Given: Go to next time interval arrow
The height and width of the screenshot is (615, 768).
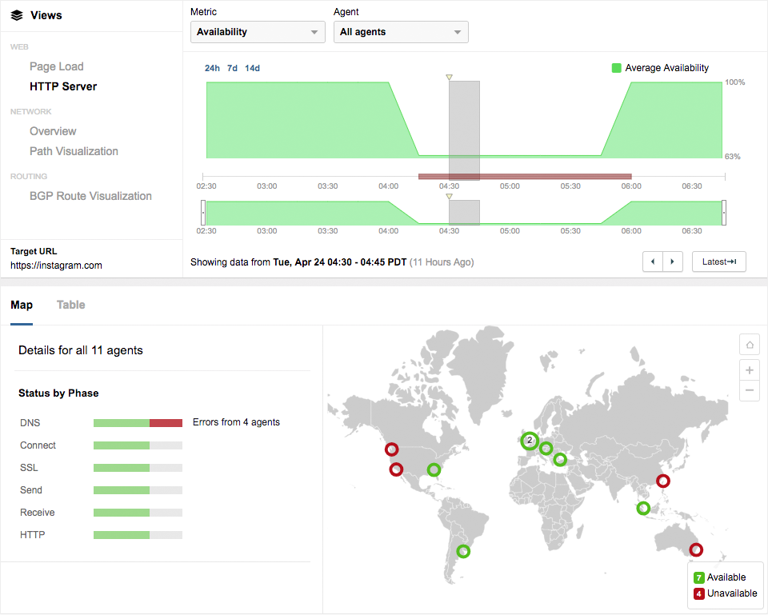Looking at the screenshot, I should 674,262.
